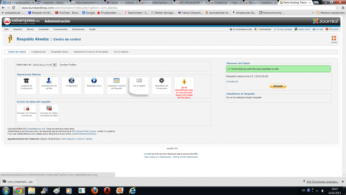Open the Usuarios menu

[18, 29]
